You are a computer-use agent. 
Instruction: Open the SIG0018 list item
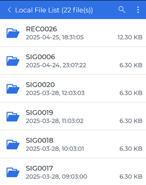click(73, 144)
